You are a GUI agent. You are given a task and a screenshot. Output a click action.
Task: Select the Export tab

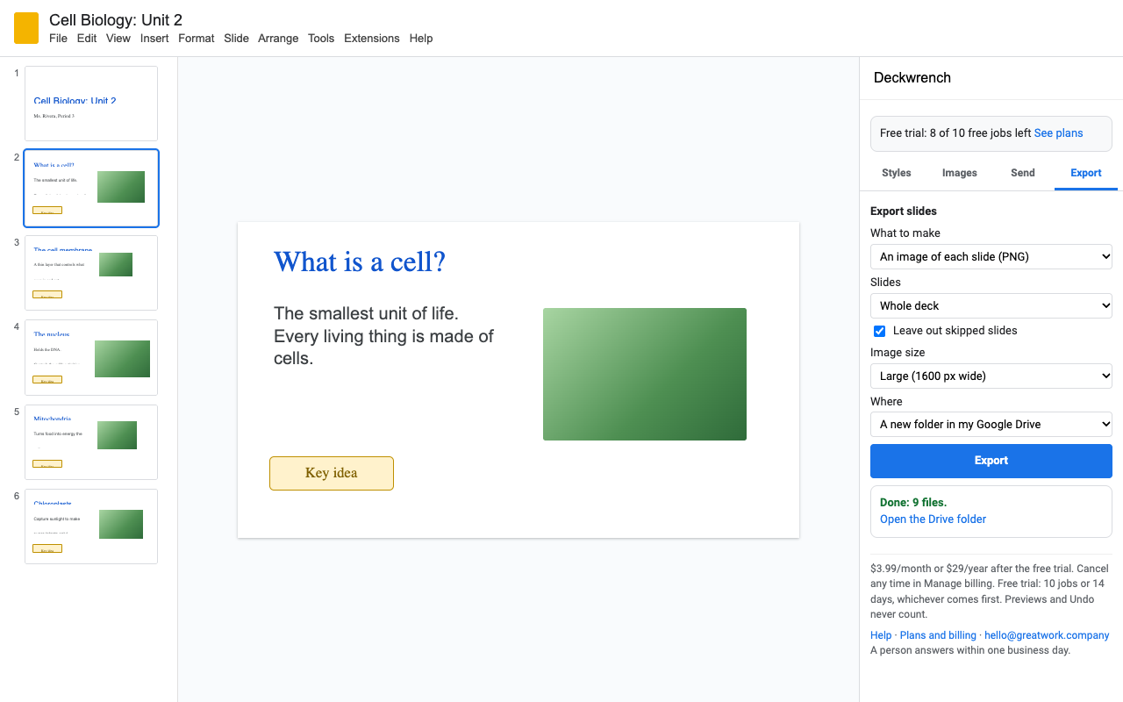(1086, 173)
